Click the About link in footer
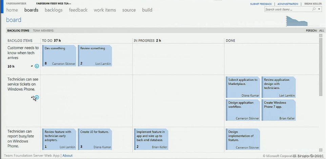326x159 pixels. [67, 156]
